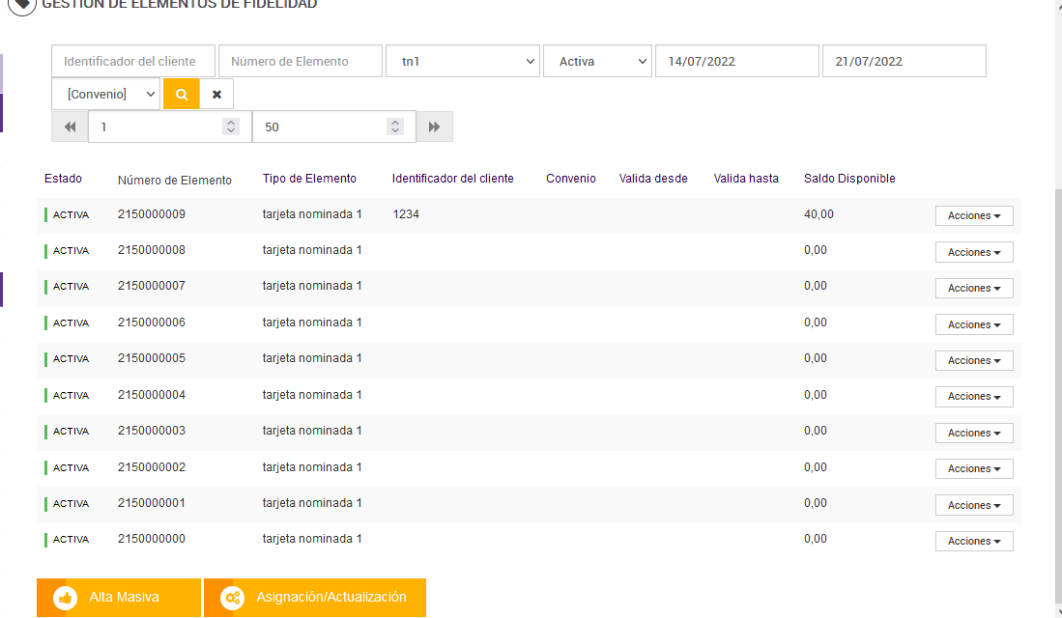Clear filters with the X button

[x=216, y=94]
